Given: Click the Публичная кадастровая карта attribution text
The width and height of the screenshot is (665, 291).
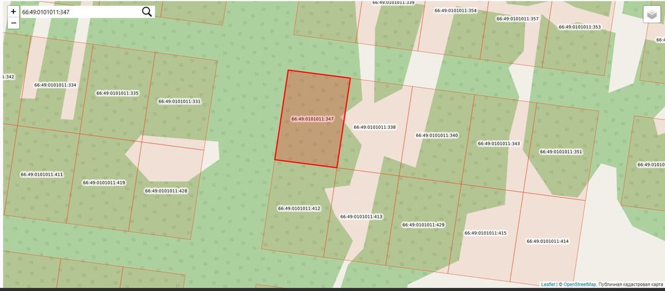Looking at the screenshot, I should tap(630, 284).
